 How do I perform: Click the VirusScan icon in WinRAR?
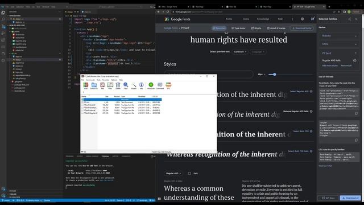(151, 85)
